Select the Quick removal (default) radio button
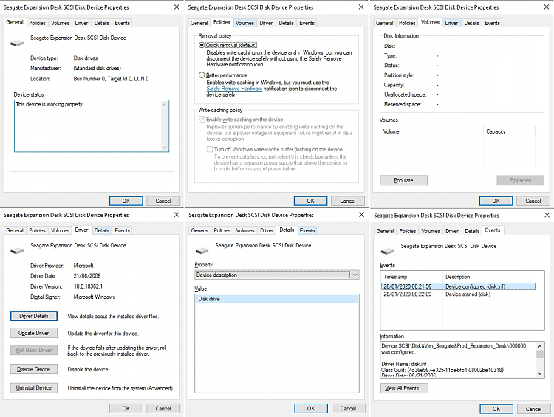The width and height of the screenshot is (554, 417). (x=202, y=45)
